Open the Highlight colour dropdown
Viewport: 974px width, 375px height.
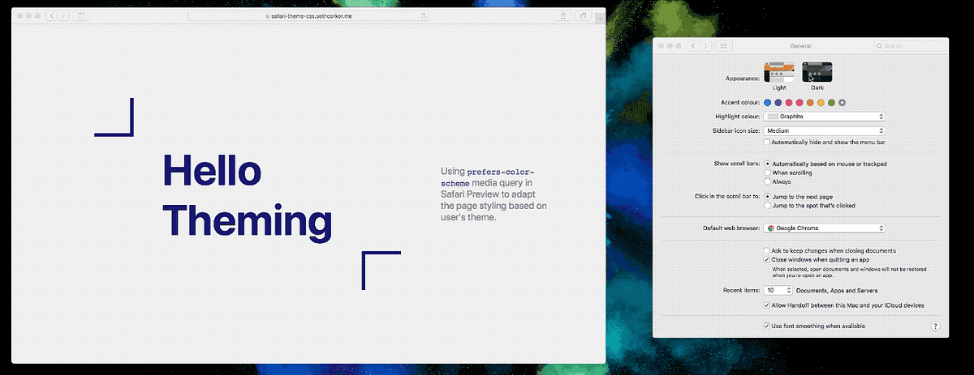tap(824, 117)
